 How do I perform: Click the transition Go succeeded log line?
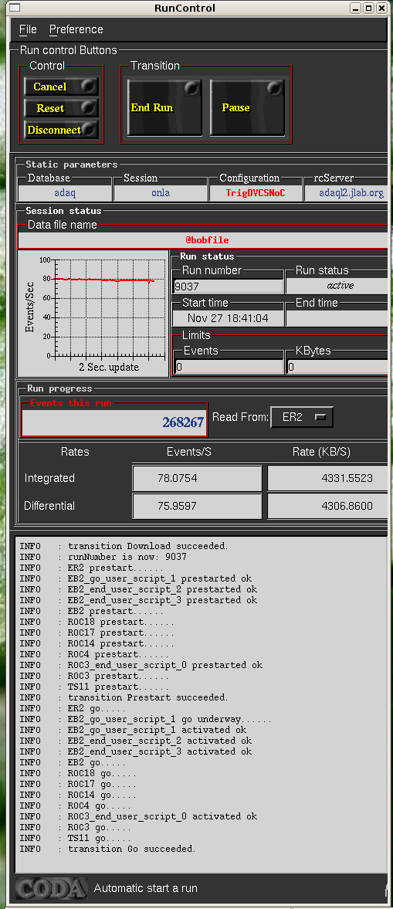131,849
